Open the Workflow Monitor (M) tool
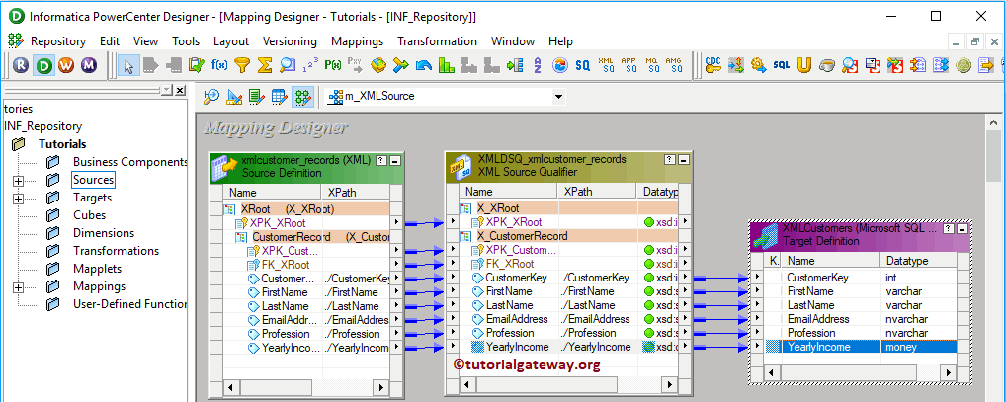 coord(89,65)
